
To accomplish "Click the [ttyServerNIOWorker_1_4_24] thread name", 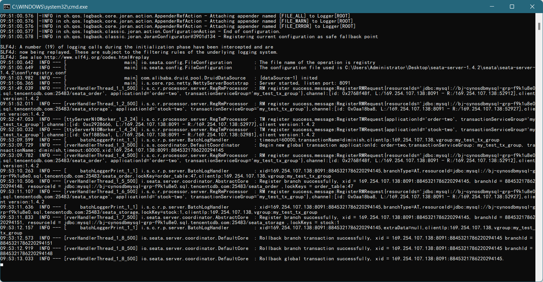I will tap(101, 129).
